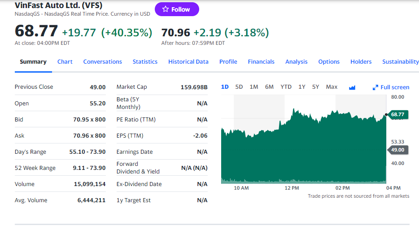Switch chart to 6M range
Screen dimensions: 419x230
269,87
